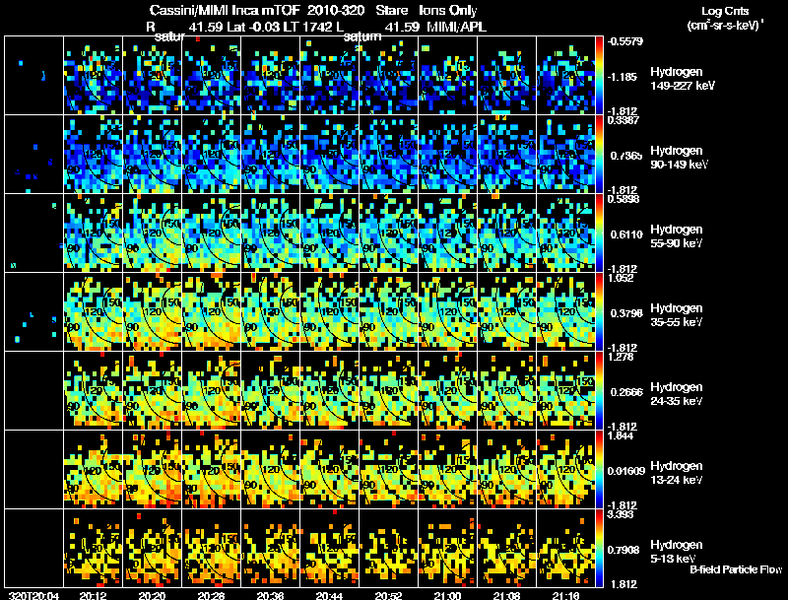This screenshot has height=600, width=788.
Task: Select the color bar beside Hydrogen 90-149 keV
Action: [x=599, y=154]
